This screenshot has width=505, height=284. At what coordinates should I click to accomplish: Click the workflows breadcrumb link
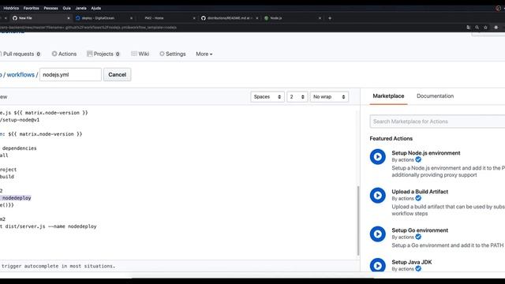(x=21, y=75)
